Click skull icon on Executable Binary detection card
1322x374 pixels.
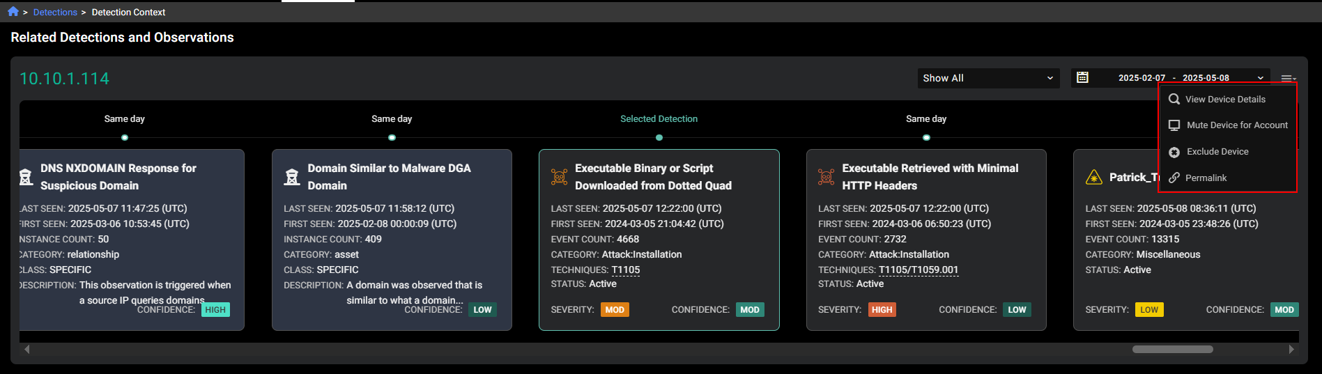pos(559,177)
